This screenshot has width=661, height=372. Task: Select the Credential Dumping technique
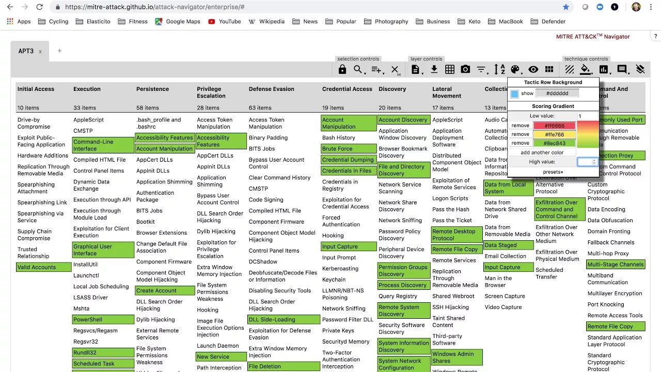pyautogui.click(x=349, y=160)
